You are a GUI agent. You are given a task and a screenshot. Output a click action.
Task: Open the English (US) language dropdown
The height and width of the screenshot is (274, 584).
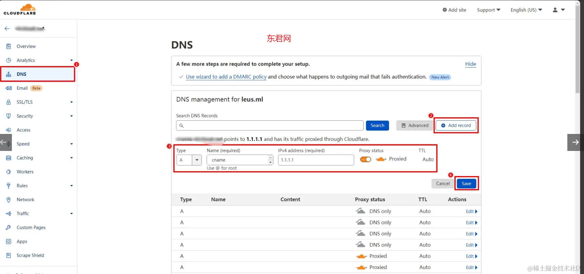tap(526, 10)
